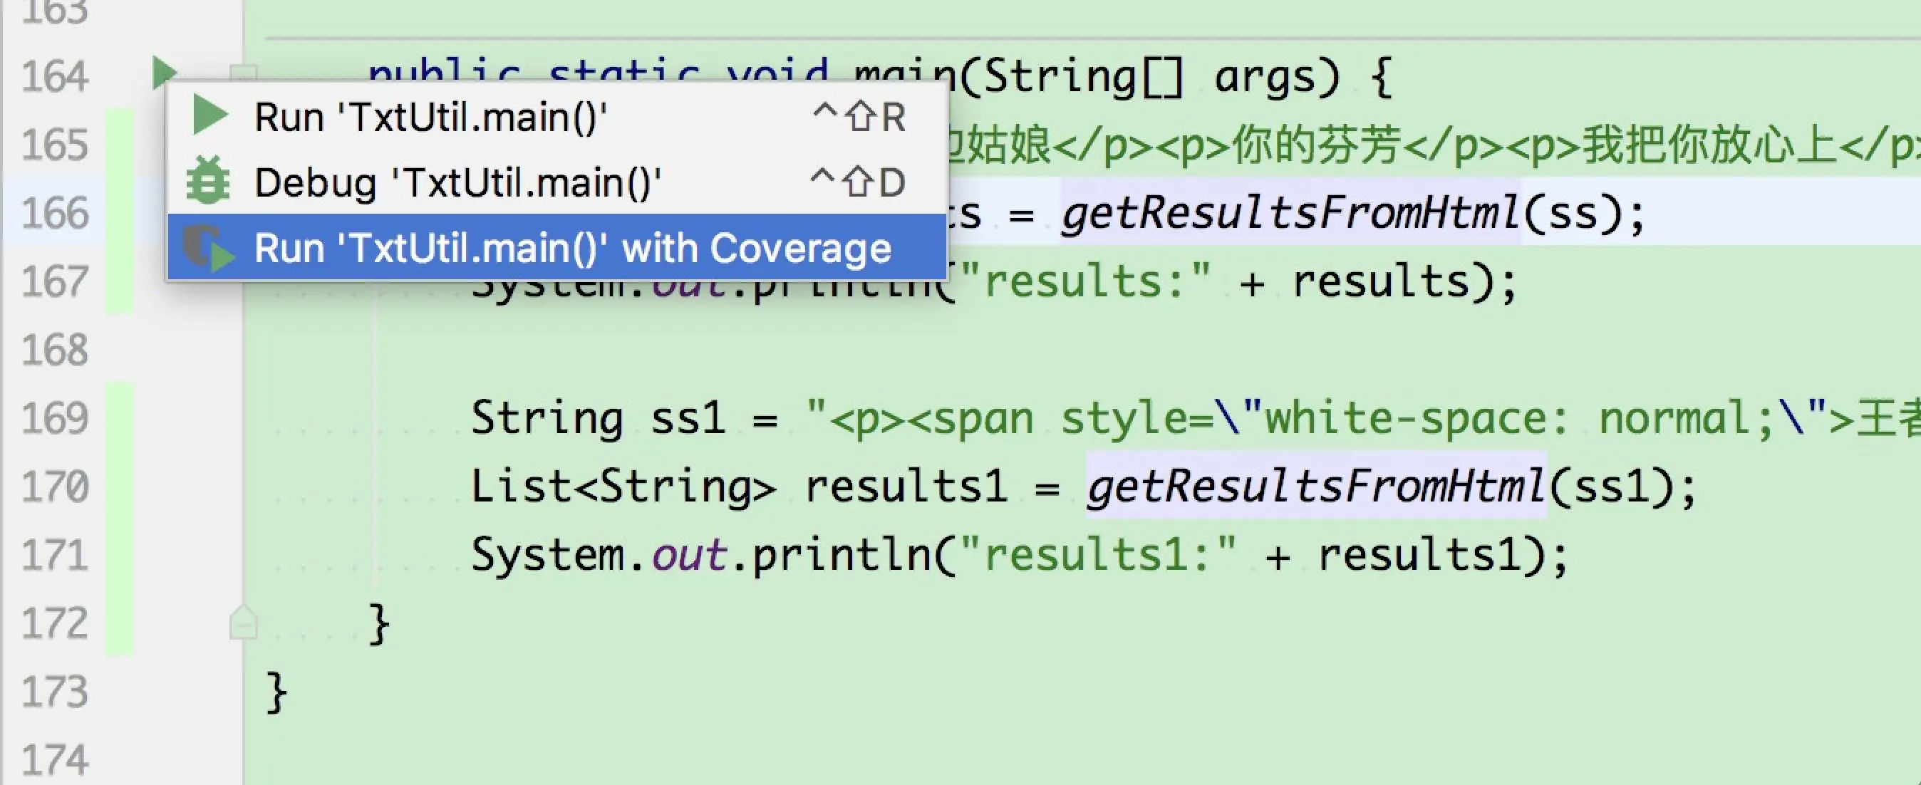Click line number 171 in gutter

click(55, 556)
